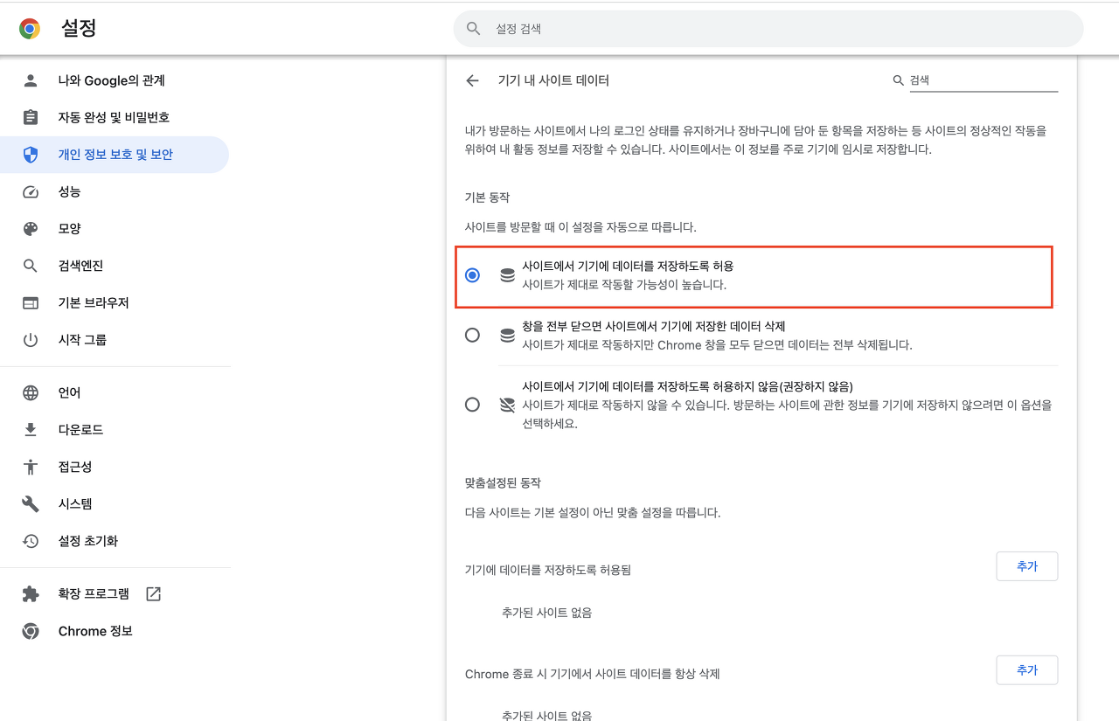The width and height of the screenshot is (1119, 721).
Task: Select radio 데이터를 저장하도록 허용하지 않음
Action: pyautogui.click(x=473, y=405)
